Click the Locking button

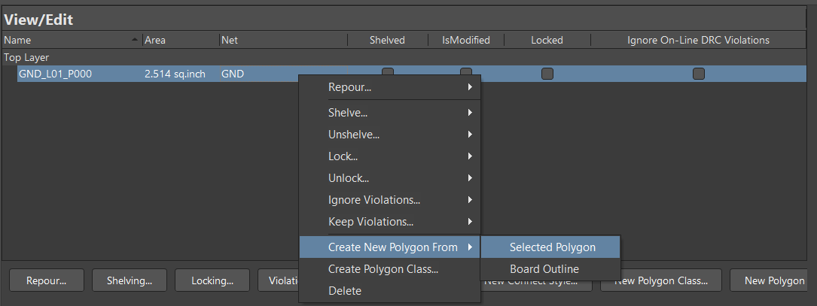[212, 280]
